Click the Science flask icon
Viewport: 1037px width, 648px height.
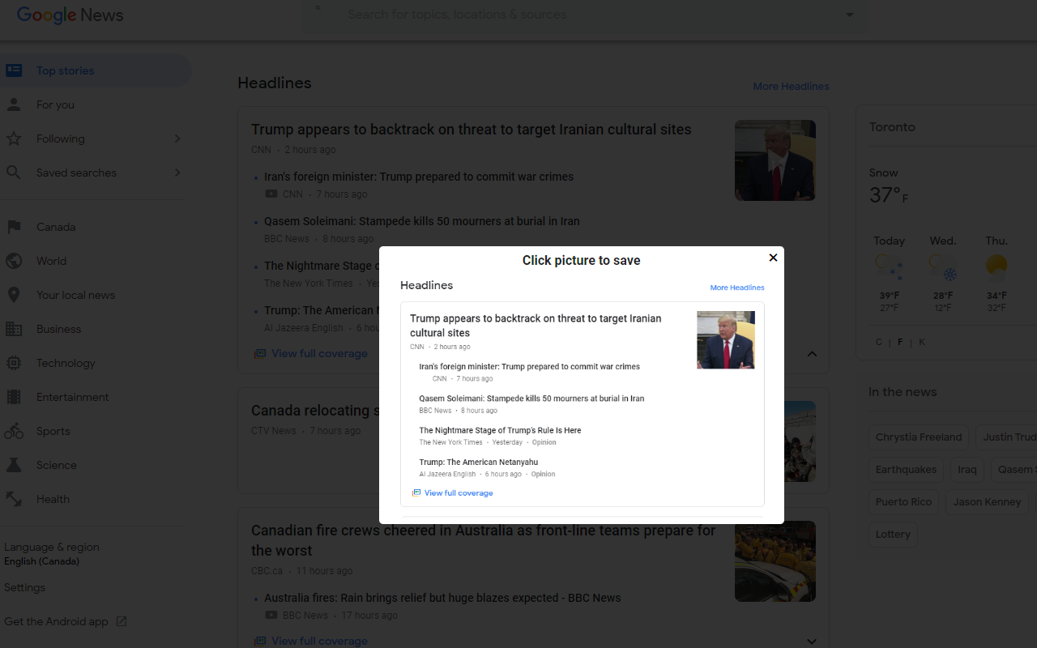(x=14, y=465)
